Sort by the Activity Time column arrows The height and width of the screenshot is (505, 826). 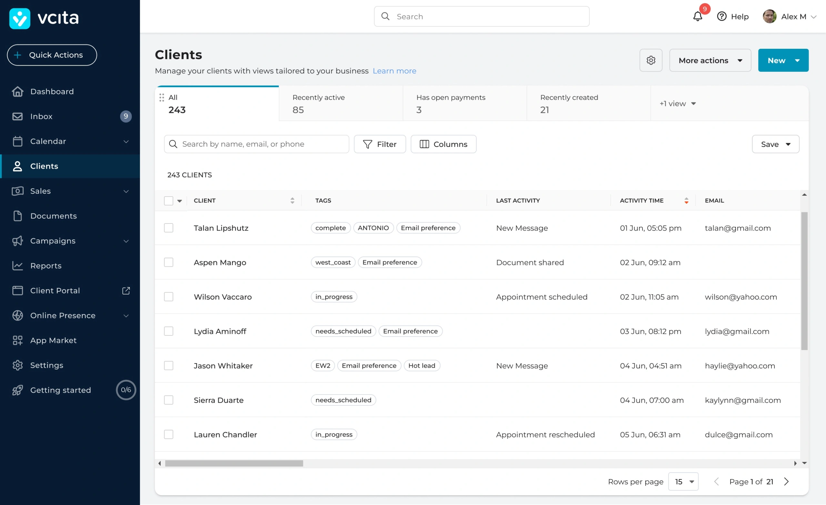686,201
